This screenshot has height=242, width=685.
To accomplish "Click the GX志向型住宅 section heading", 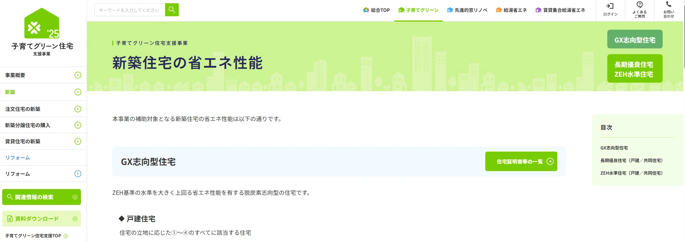I will [148, 162].
